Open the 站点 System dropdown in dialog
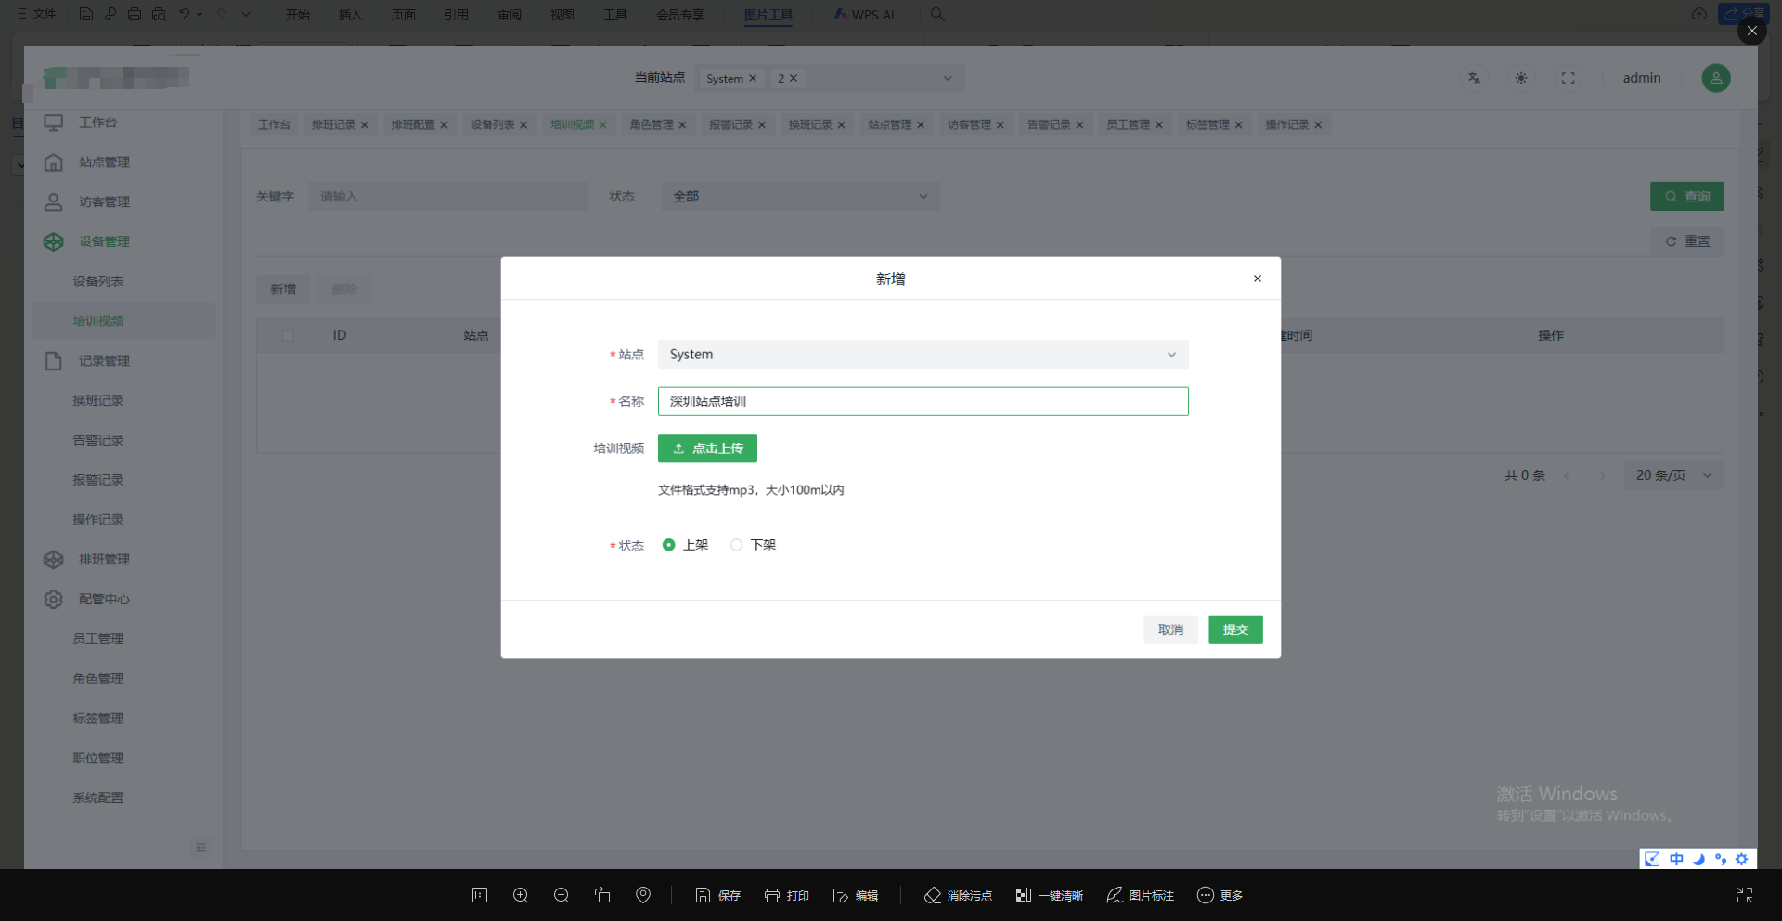Viewport: 1782px width, 921px height. [923, 355]
